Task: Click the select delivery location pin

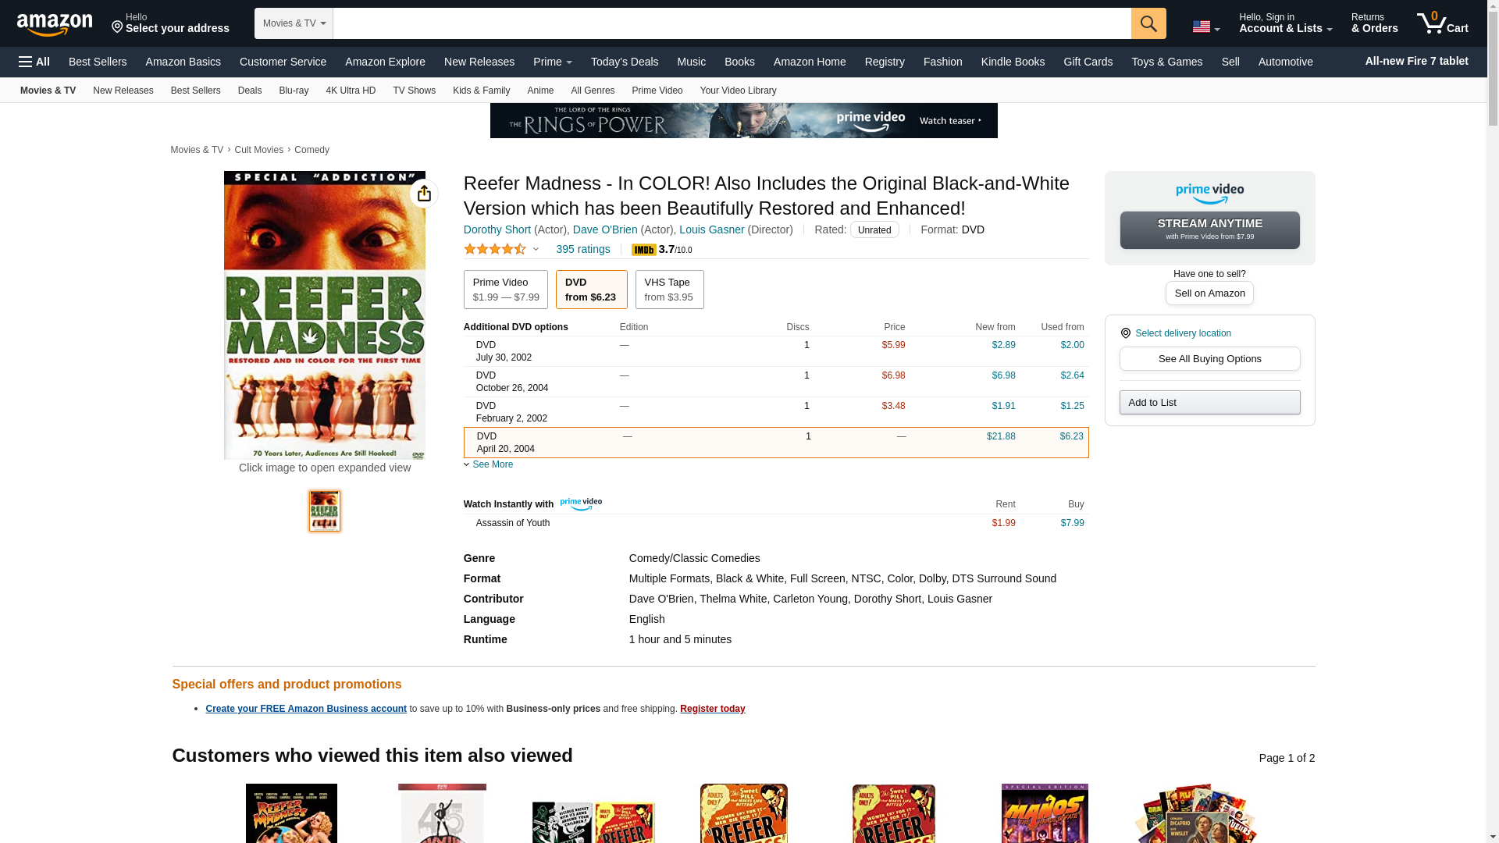Action: [x=1125, y=333]
